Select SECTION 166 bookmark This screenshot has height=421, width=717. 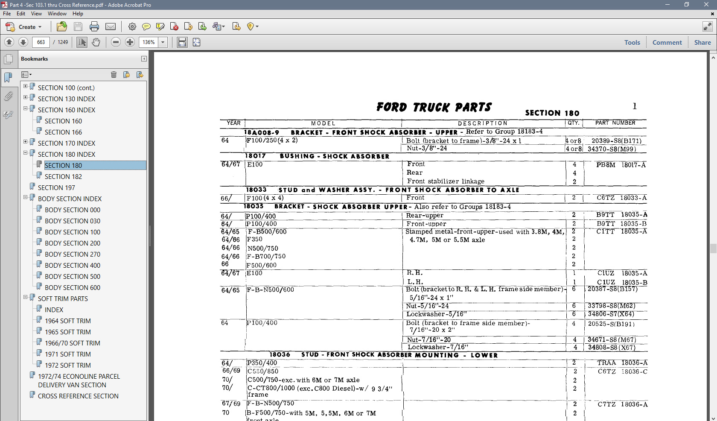tap(63, 132)
